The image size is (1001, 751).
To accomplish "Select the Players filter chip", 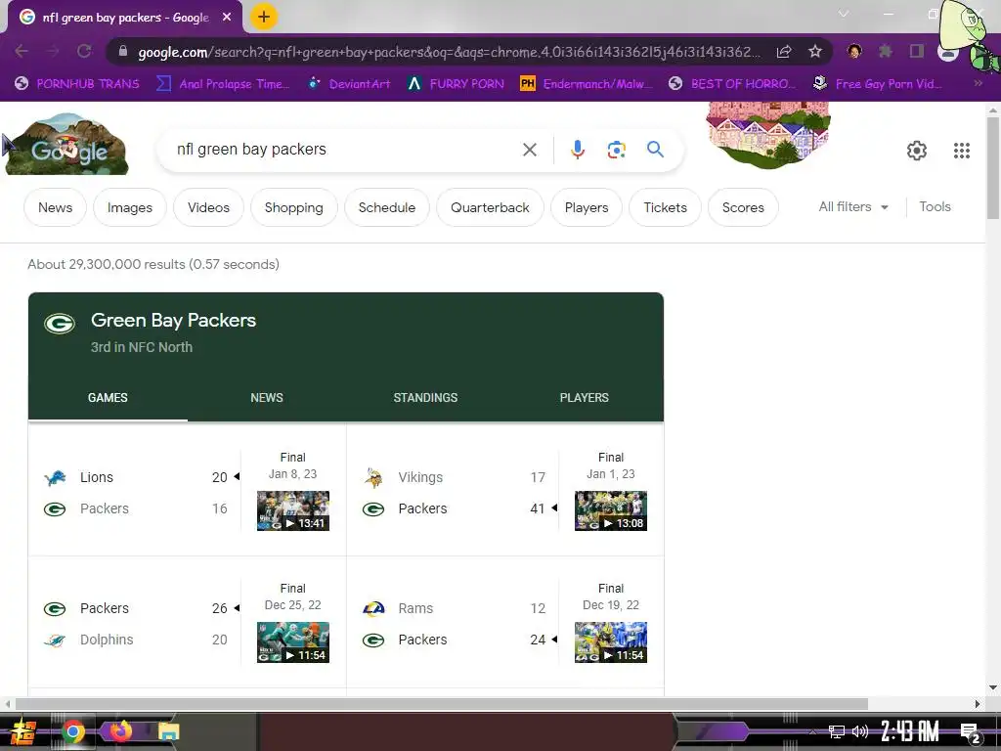I will click(587, 207).
